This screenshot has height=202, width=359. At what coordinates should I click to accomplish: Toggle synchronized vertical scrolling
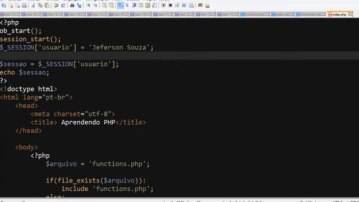[104, 6]
